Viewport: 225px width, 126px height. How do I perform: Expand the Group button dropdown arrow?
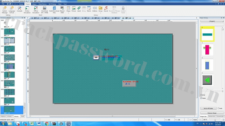coord(100,13)
